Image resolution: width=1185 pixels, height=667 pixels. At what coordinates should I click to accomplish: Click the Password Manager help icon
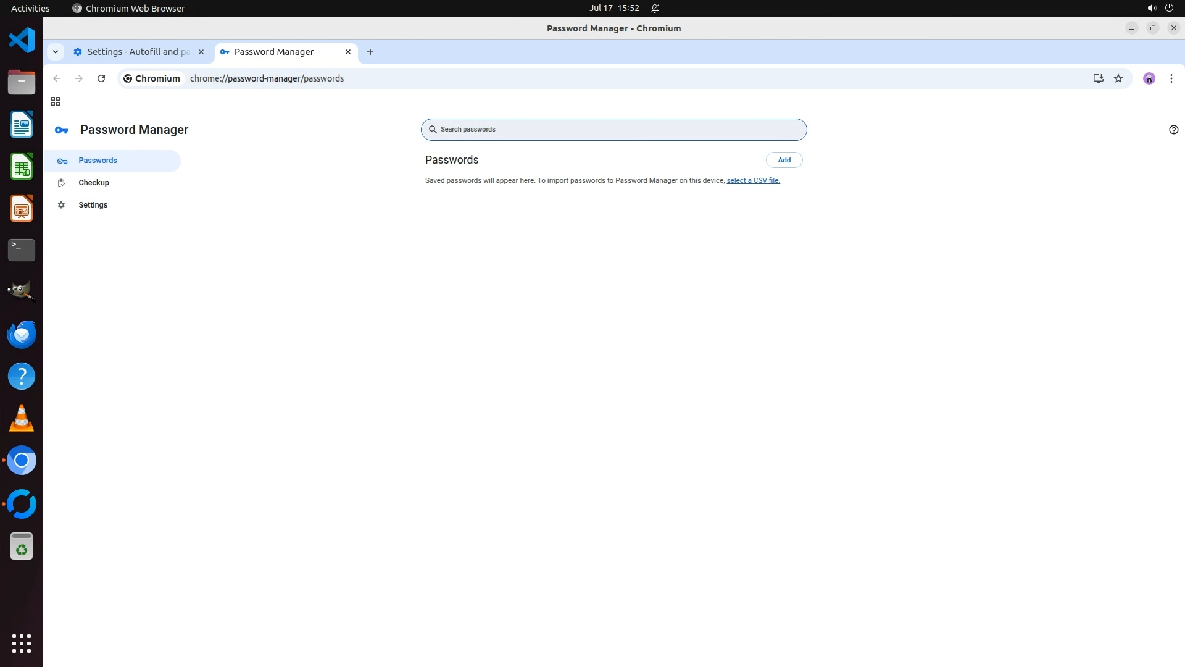[x=1173, y=130]
